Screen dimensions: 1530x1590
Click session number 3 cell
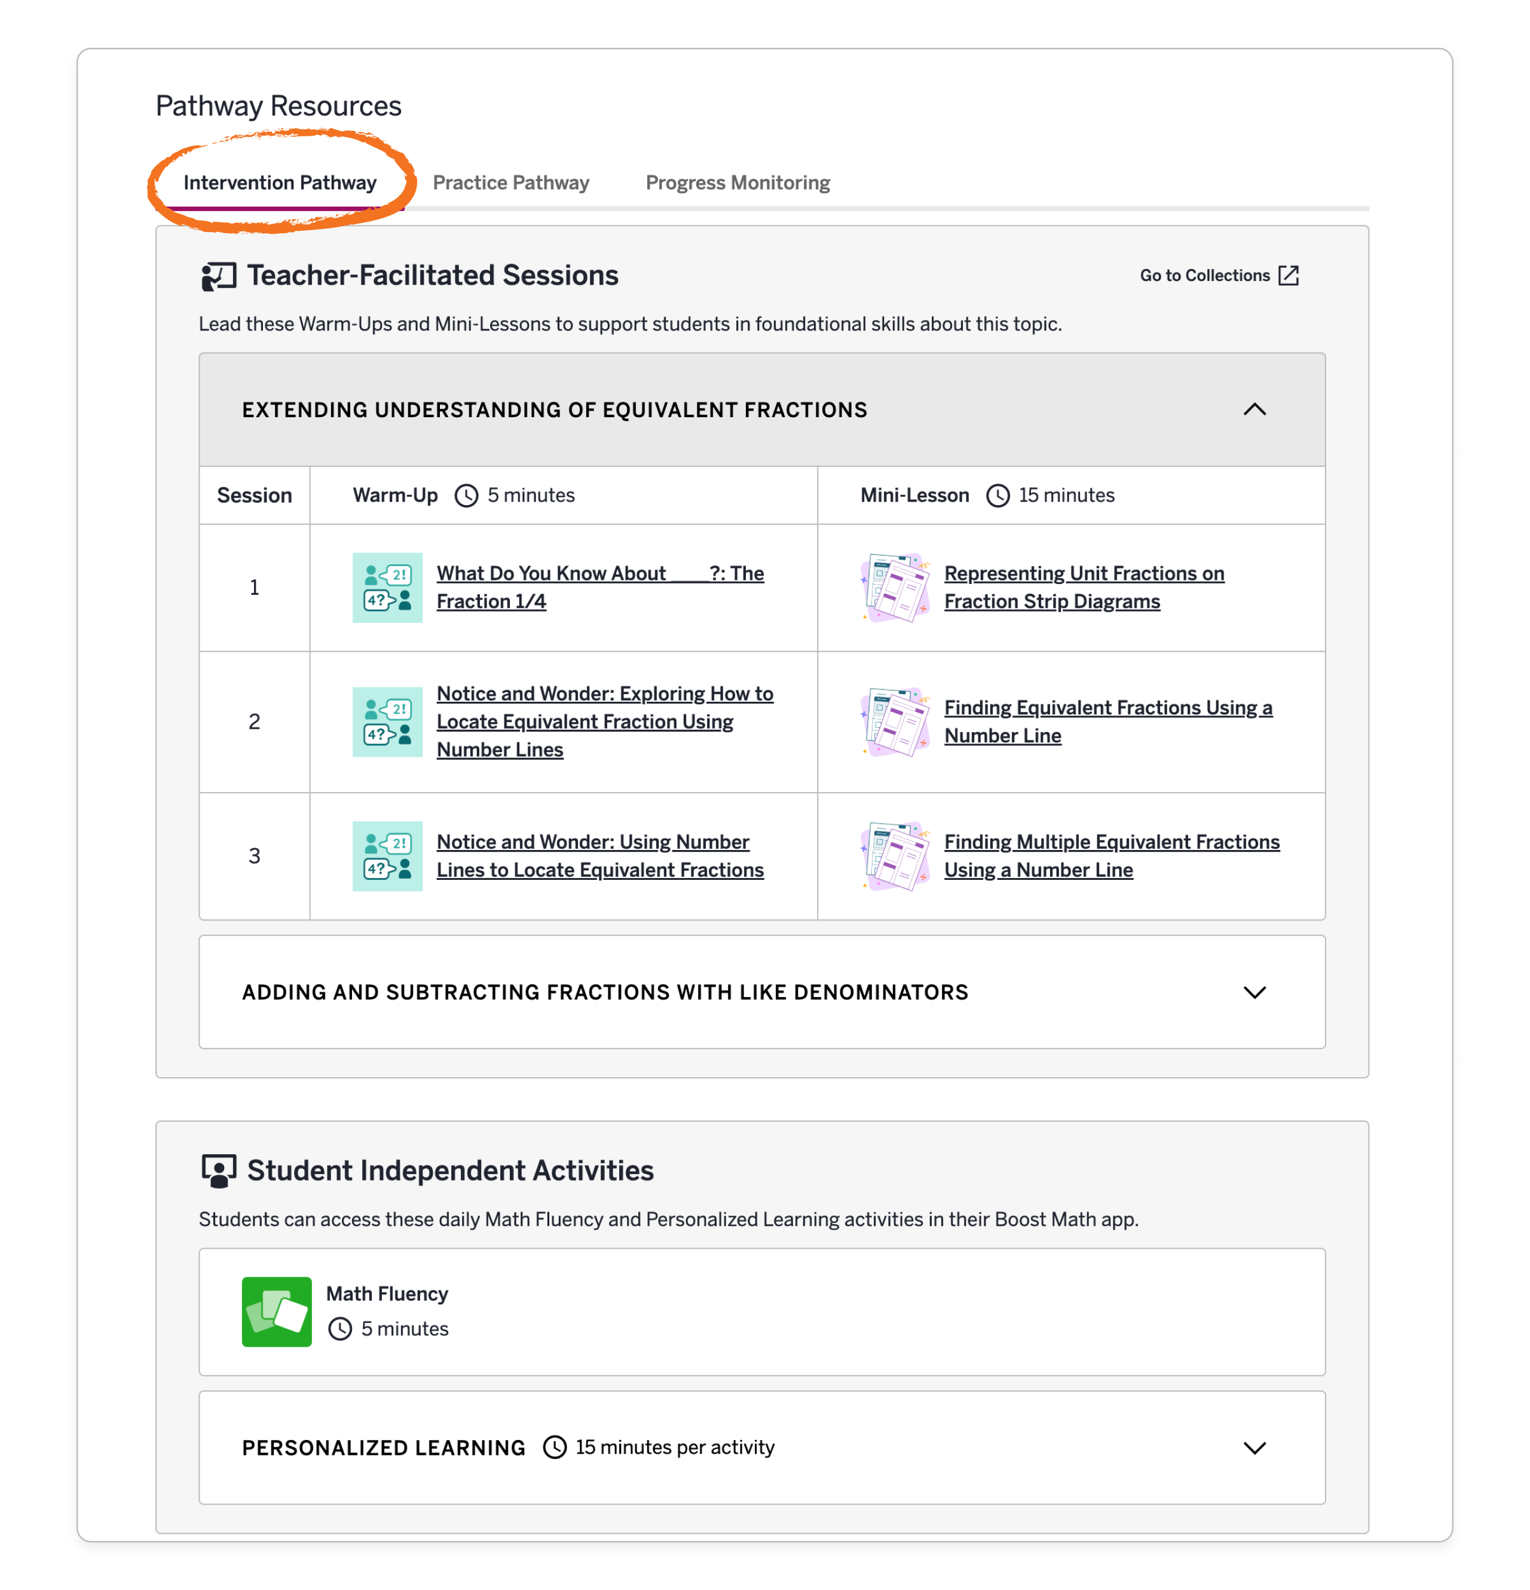254,856
